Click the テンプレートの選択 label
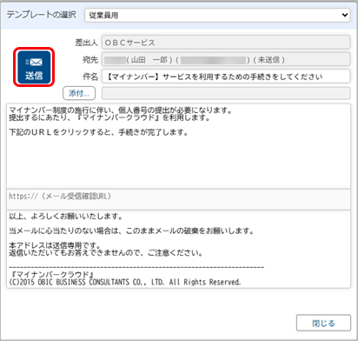The image size is (358, 341). point(41,15)
